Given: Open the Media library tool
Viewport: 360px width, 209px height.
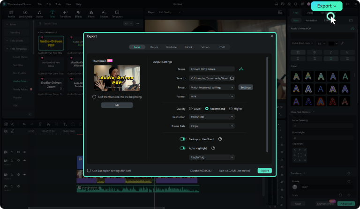Looking at the screenshot, I should click(11, 14).
